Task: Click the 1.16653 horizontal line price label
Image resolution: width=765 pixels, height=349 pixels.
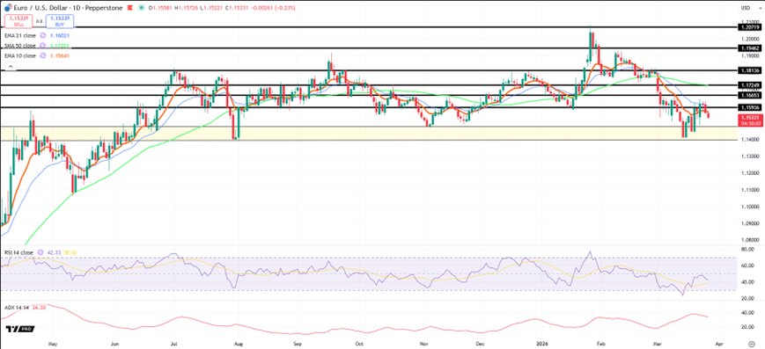Action: click(749, 95)
